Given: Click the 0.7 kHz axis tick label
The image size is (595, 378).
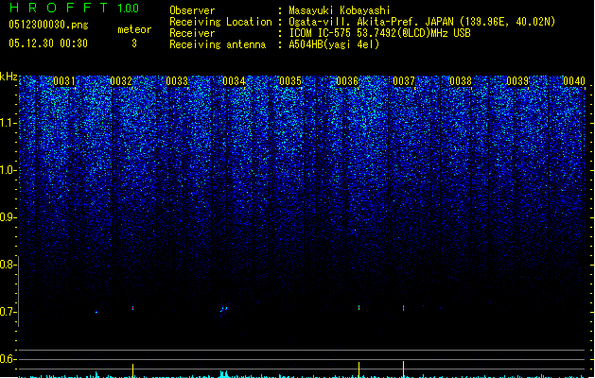Looking at the screenshot, I should point(7,312).
